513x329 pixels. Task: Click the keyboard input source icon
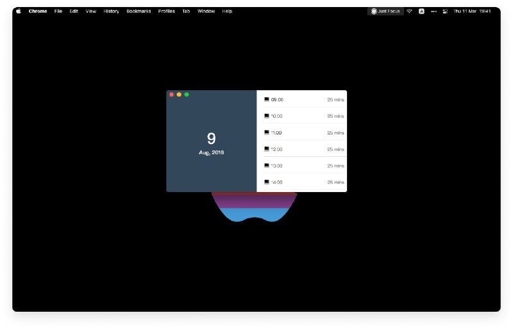(x=421, y=11)
